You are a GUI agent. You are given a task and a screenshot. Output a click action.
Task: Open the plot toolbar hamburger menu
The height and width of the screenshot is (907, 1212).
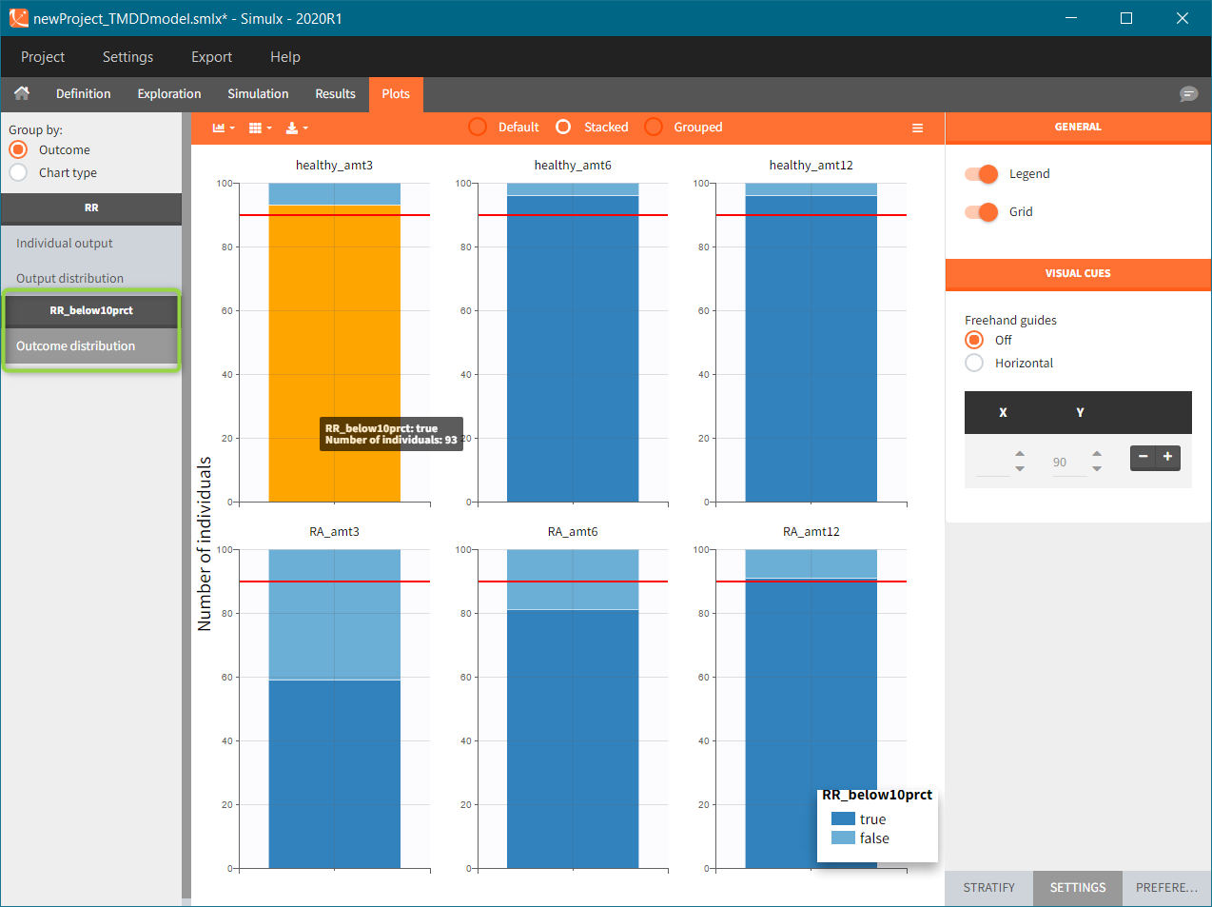click(917, 128)
